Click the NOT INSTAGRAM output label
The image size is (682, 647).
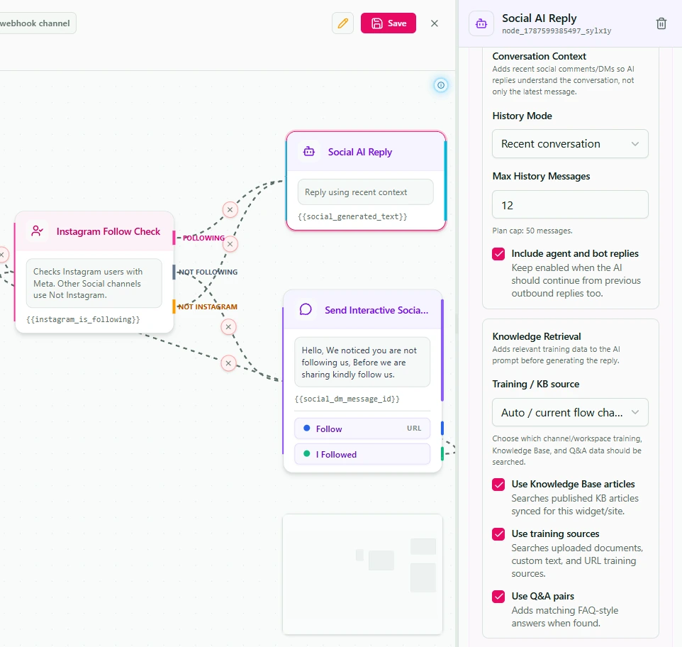tap(208, 306)
